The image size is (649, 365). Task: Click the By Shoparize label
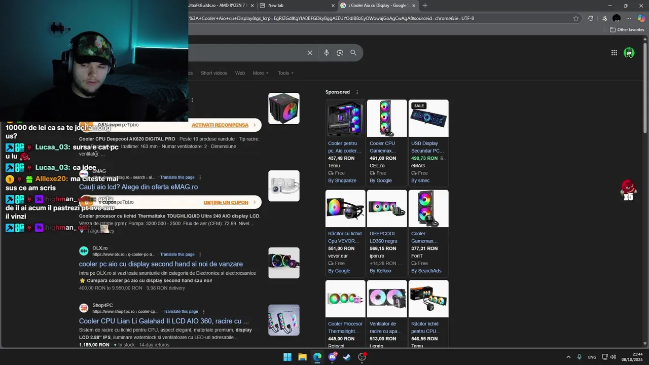click(342, 180)
